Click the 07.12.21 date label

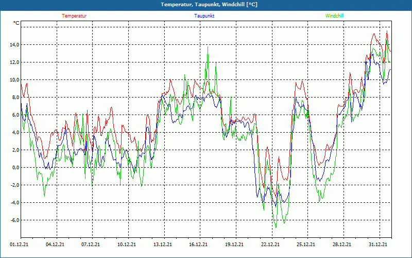(91, 245)
